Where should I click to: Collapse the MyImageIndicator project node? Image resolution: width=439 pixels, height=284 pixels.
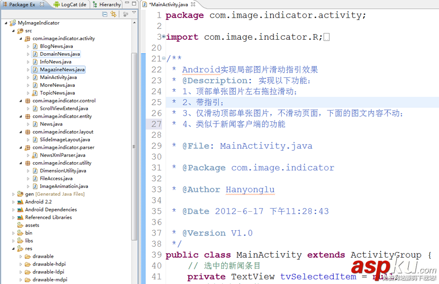(x=6, y=23)
